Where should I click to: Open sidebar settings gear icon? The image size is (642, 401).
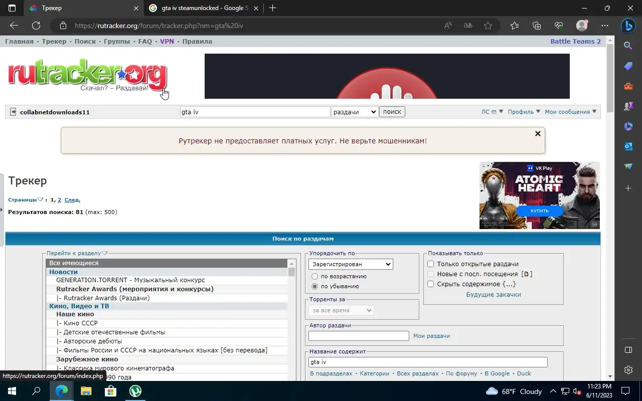(628, 370)
